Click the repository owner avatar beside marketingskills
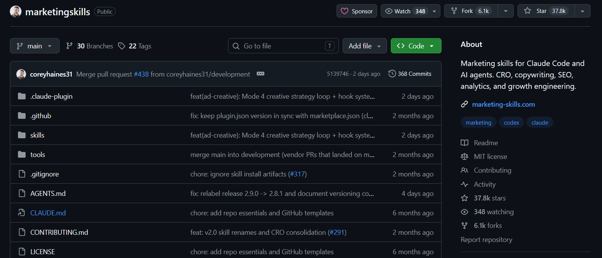The image size is (602, 258). tap(16, 12)
